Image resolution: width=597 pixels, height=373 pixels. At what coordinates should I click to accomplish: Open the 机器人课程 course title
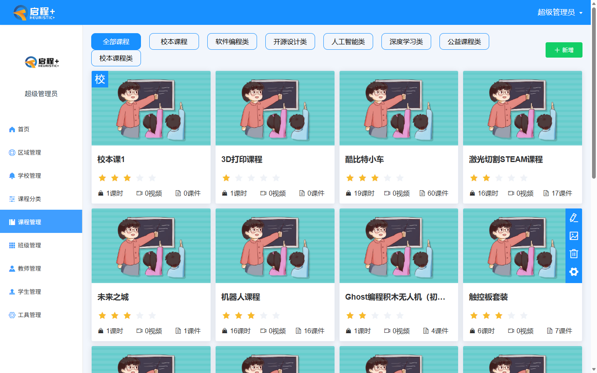click(x=240, y=297)
